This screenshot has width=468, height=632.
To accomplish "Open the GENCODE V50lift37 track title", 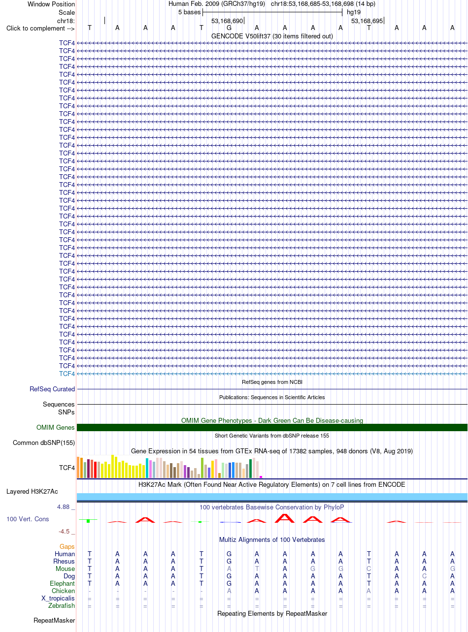I will (x=272, y=36).
